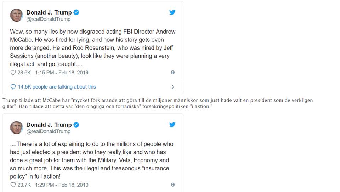The width and height of the screenshot is (340, 192).
Task: Expand conversation with the chevron arrow
Action: click(173, 87)
